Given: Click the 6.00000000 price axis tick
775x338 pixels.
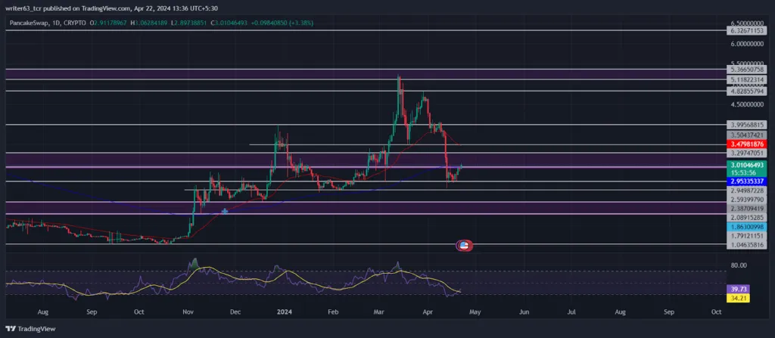Looking at the screenshot, I should point(747,44).
